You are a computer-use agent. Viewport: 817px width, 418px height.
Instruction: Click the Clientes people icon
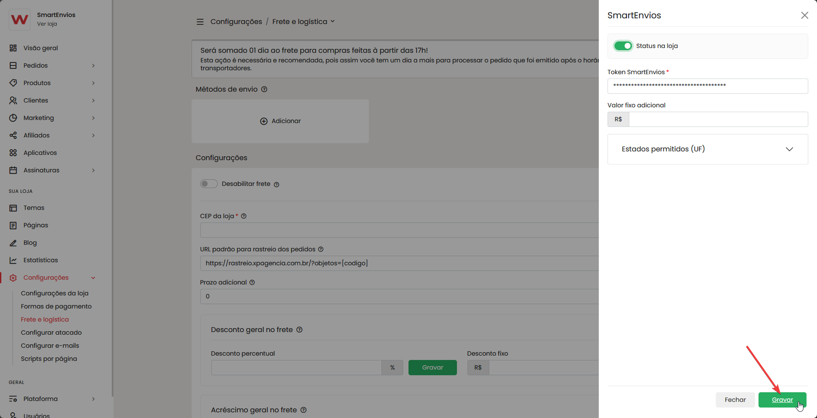point(13,100)
